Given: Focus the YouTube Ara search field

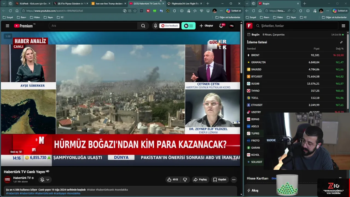Looking at the screenshot, I should pyautogui.click(x=93, y=26).
